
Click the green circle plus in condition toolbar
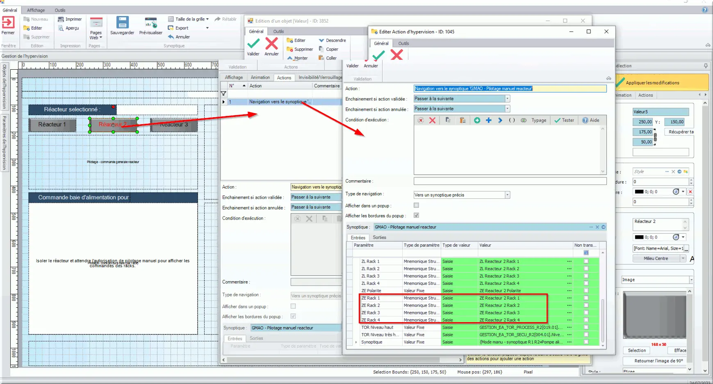[477, 120]
